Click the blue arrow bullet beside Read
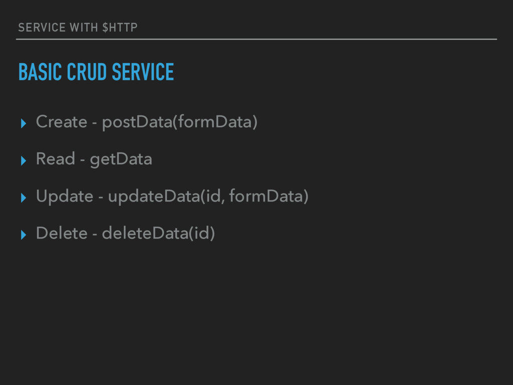Screen dimensions: 513x385 [23, 160]
